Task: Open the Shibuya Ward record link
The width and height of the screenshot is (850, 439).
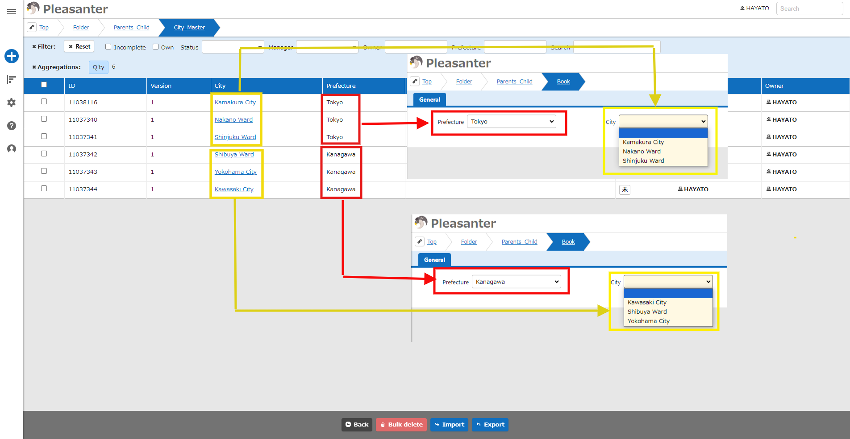Action: pyautogui.click(x=234, y=155)
